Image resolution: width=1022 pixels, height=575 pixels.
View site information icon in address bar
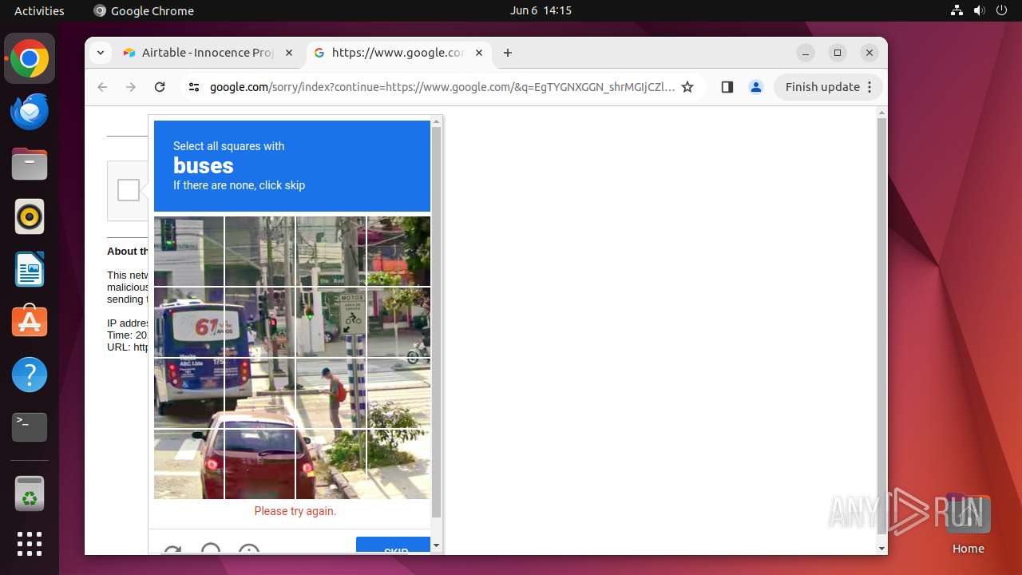coord(193,87)
